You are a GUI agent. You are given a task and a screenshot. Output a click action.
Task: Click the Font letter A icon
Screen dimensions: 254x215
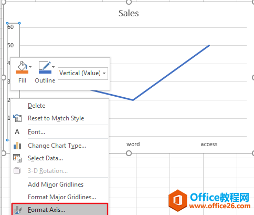pos(17,132)
